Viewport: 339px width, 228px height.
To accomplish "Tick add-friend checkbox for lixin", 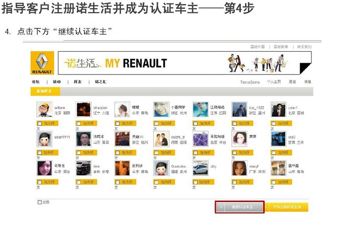I will (79, 182).
